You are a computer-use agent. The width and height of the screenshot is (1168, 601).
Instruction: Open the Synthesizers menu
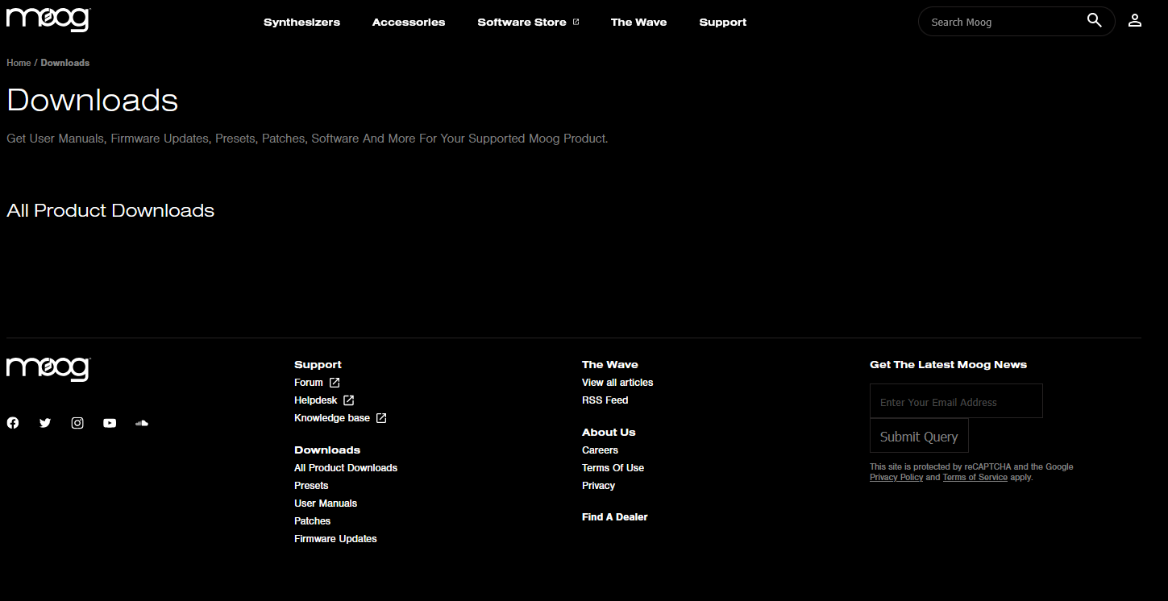tap(301, 22)
